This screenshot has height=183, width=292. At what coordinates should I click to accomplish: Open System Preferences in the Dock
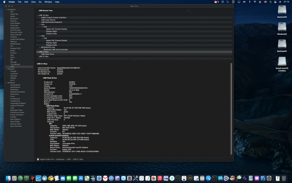269,178
